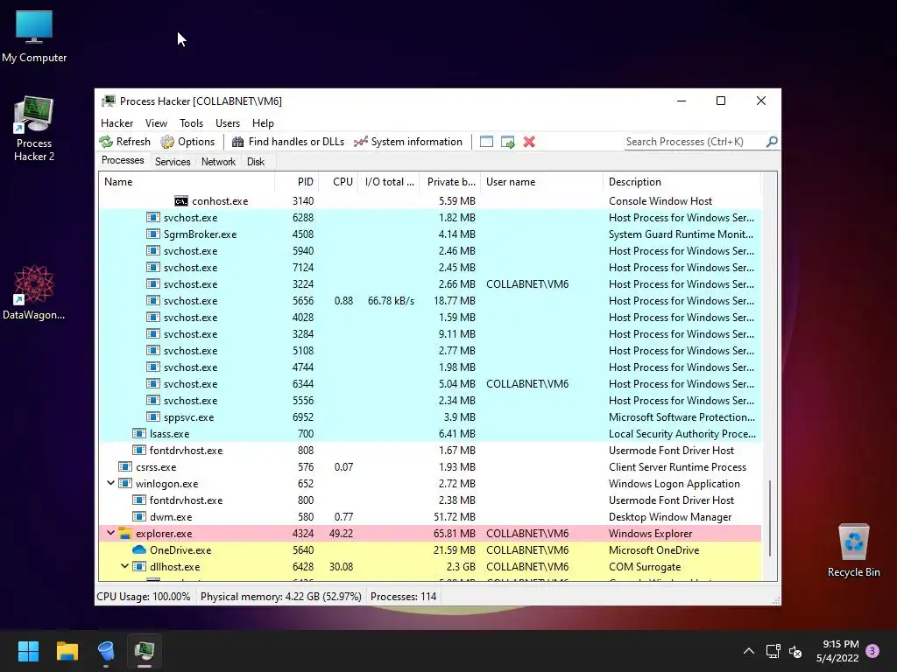Open the clock showing 9:15 PM

837,651
